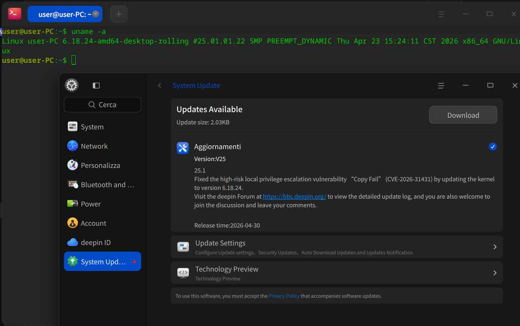The height and width of the screenshot is (326, 520).
Task: Click the Aggiornamenti update title
Action: (218, 146)
